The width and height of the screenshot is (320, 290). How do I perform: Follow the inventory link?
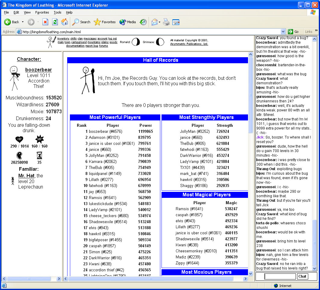63,39
